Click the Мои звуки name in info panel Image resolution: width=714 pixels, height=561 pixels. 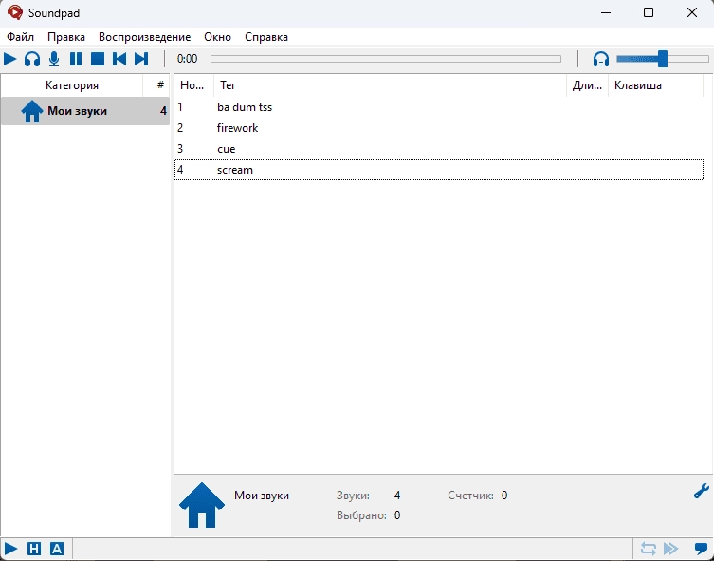pos(262,496)
